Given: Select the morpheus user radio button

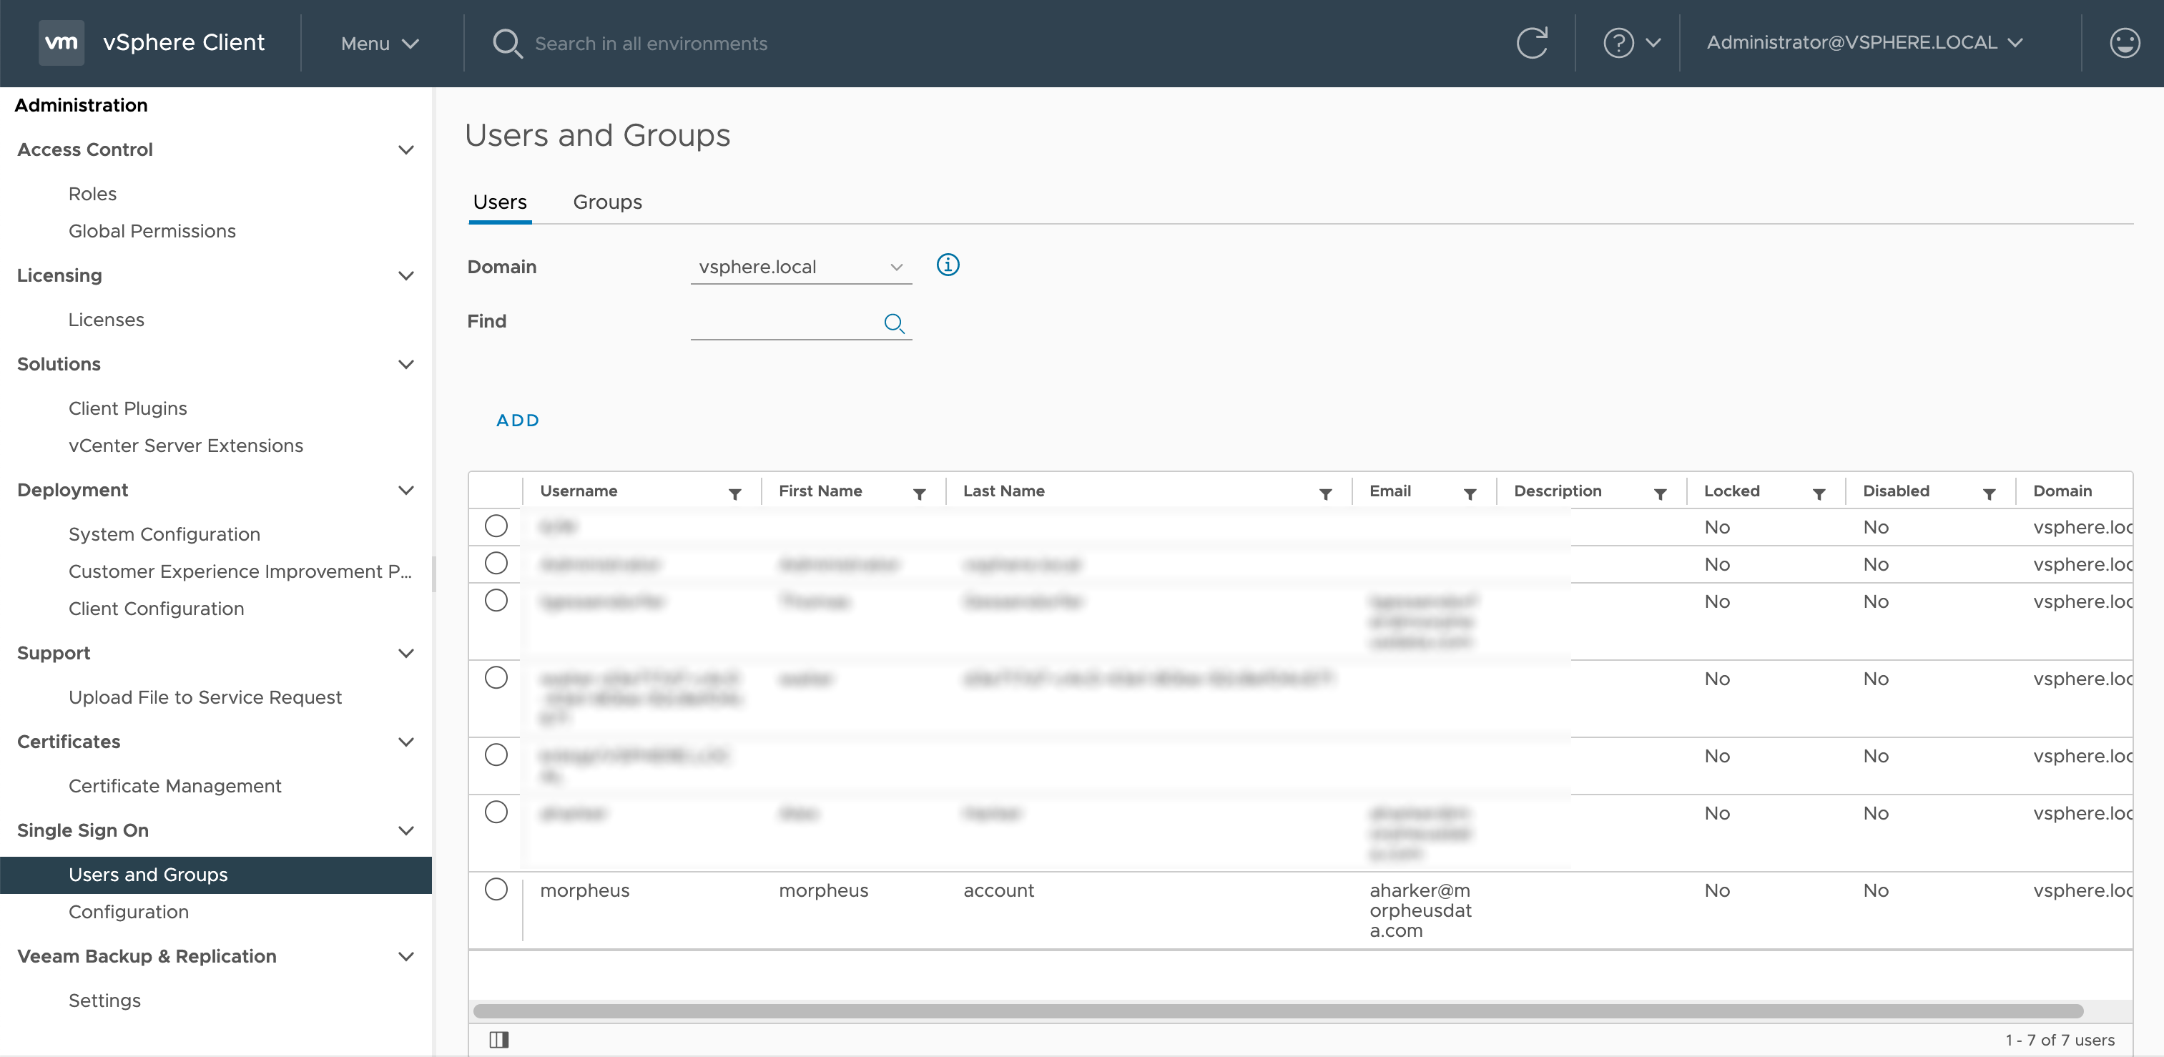Looking at the screenshot, I should (496, 889).
